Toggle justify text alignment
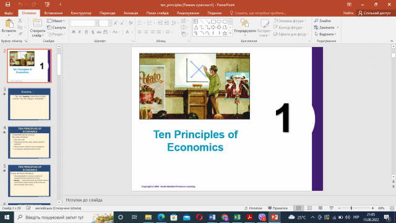Screen dimensions: 396x223 point(158,32)
